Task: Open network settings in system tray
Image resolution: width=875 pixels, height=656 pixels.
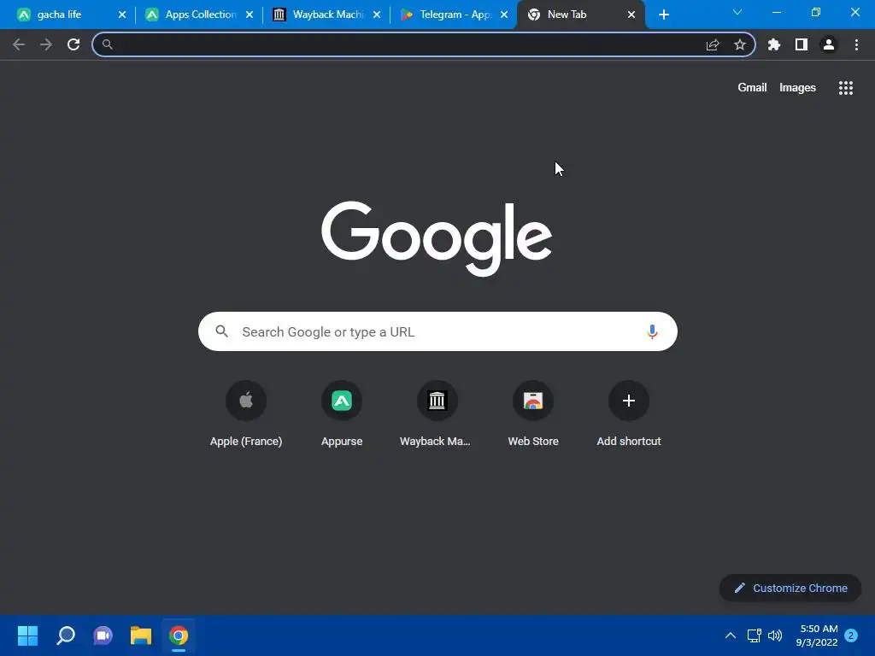Action: 754,635
